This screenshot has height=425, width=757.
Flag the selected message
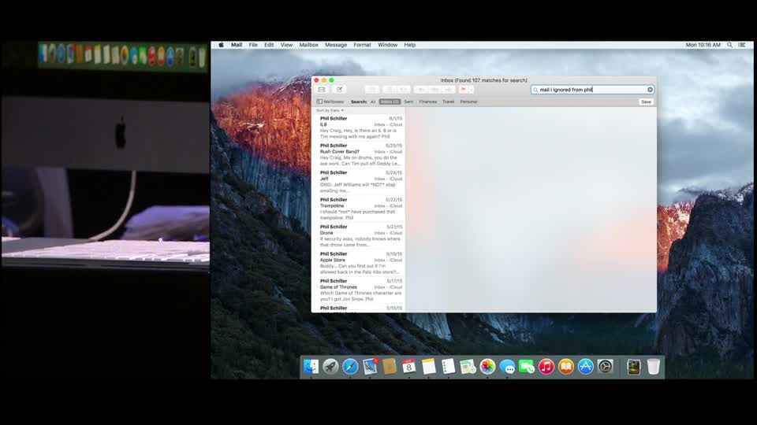tap(463, 90)
